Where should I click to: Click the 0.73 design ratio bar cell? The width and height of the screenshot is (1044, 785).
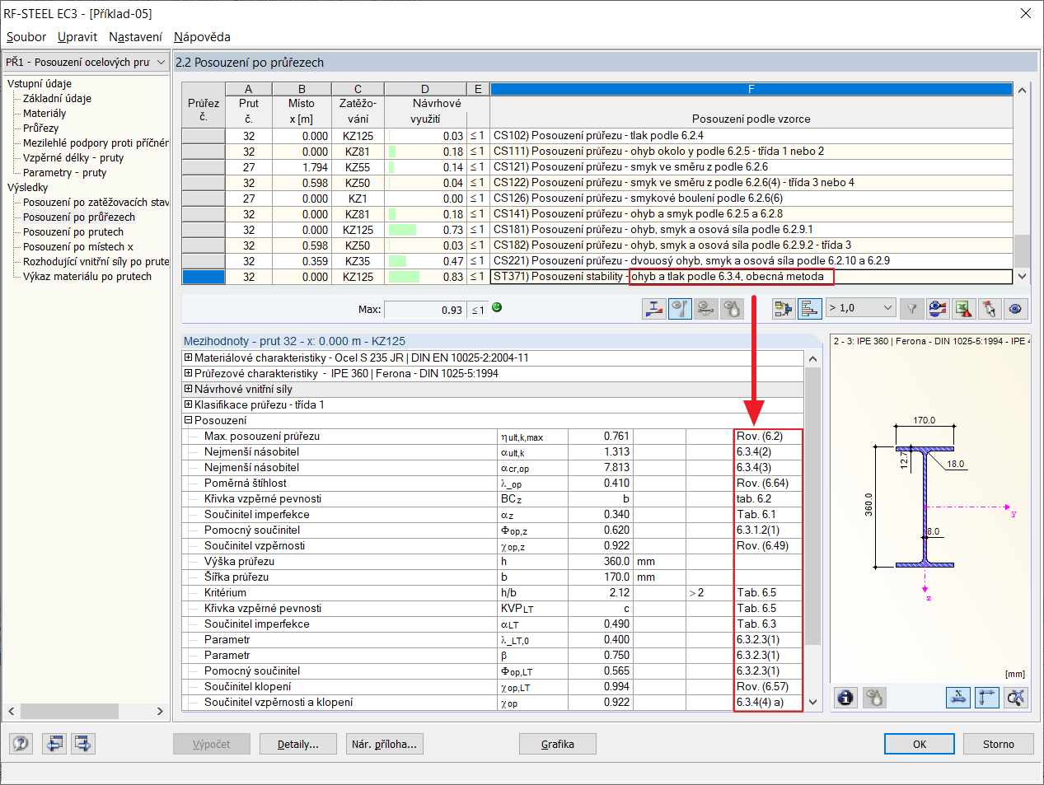pos(425,230)
